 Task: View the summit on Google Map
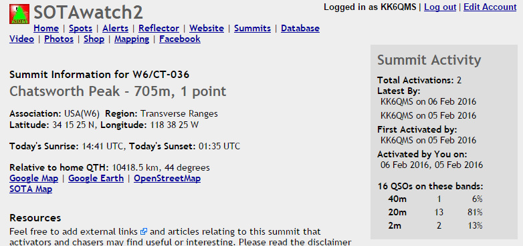tap(33, 179)
